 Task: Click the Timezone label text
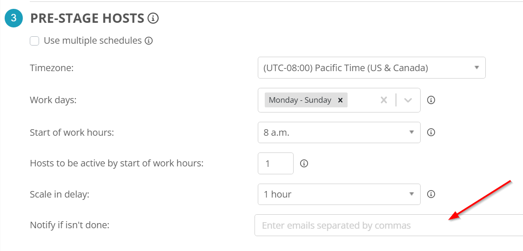[x=52, y=68]
